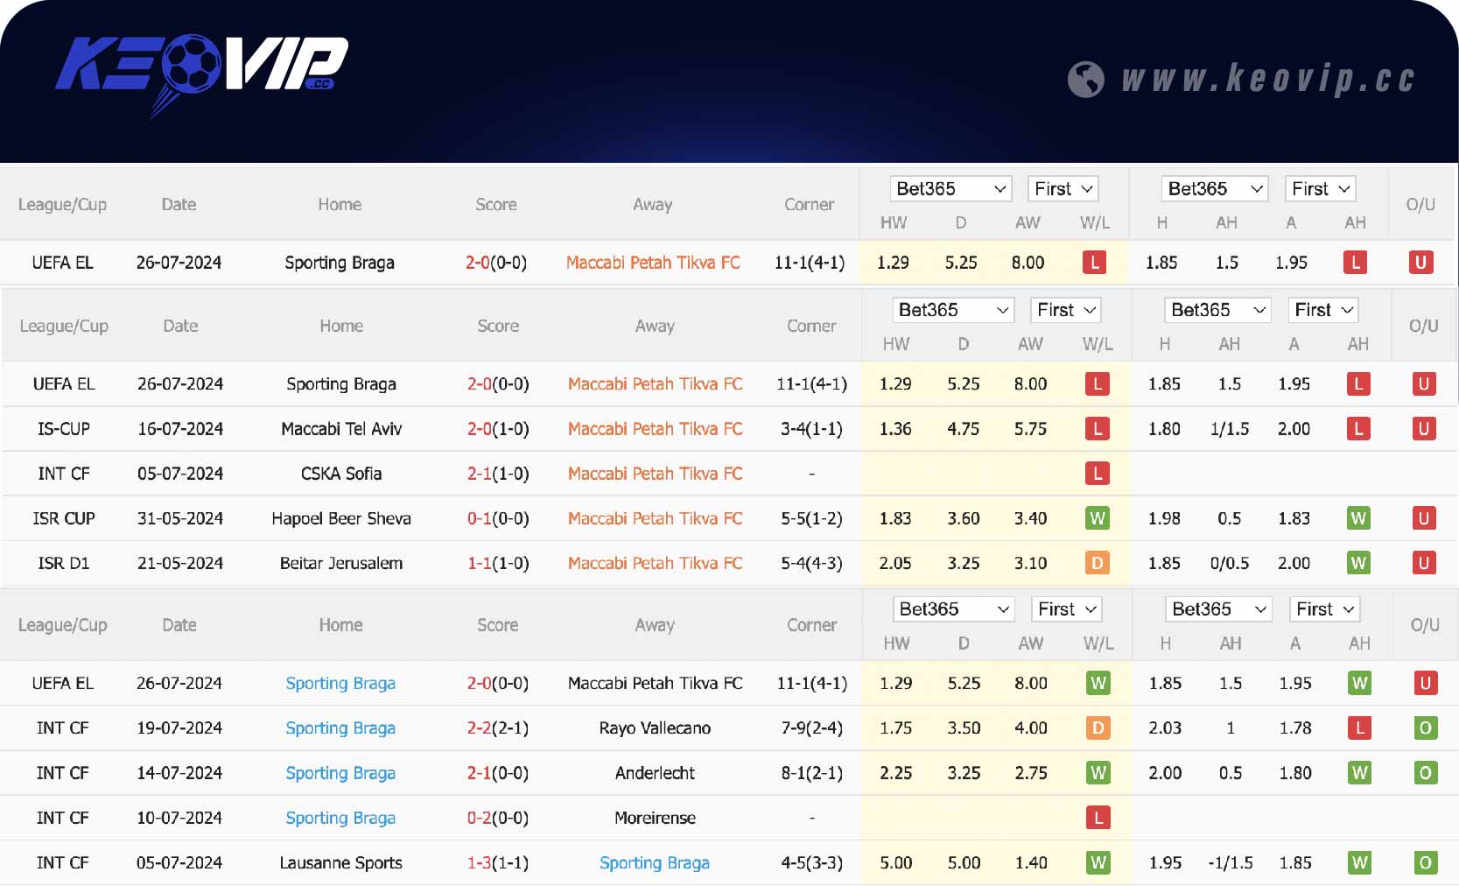The width and height of the screenshot is (1459, 886).
Task: Click HW odds 2.25 in Anderlecht row
Action: [x=896, y=773]
